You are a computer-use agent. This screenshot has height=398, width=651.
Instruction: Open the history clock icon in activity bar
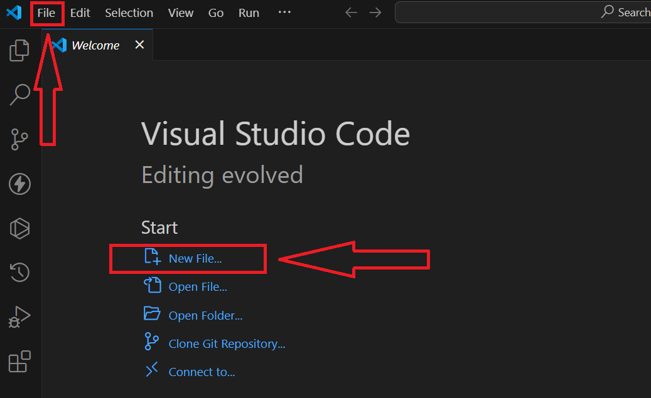coord(19,273)
